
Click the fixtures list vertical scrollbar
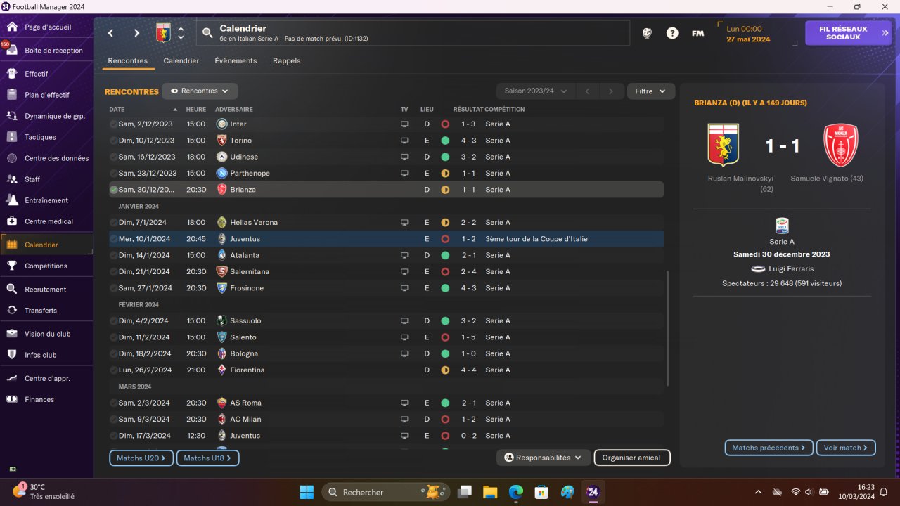(667, 328)
